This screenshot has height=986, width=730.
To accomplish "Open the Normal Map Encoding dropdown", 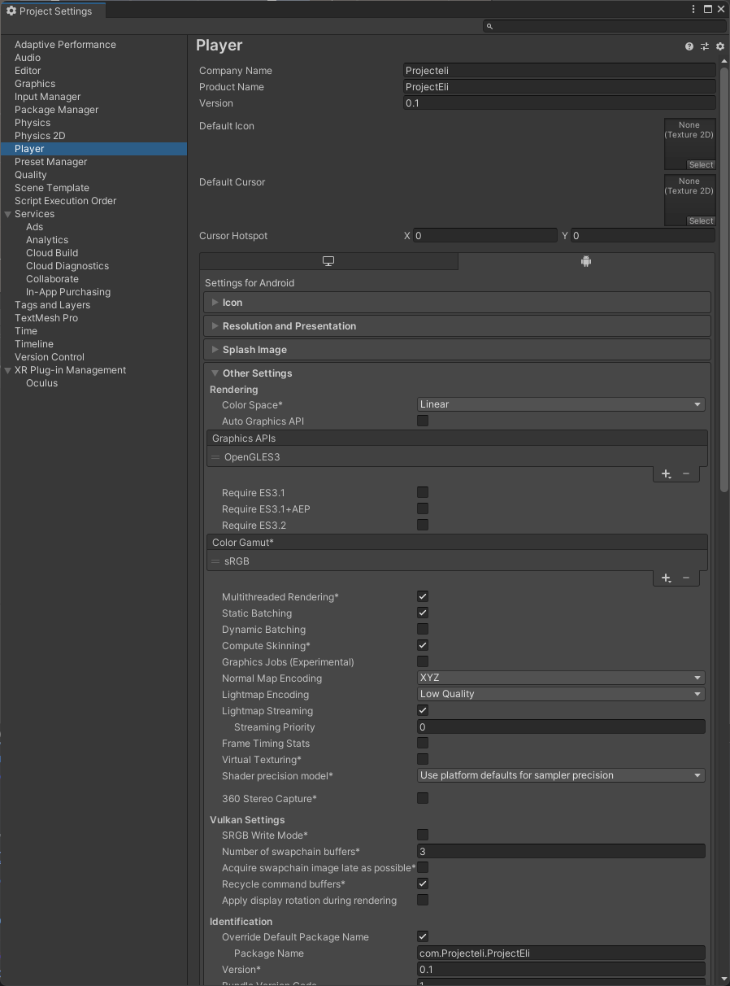I will 561,678.
